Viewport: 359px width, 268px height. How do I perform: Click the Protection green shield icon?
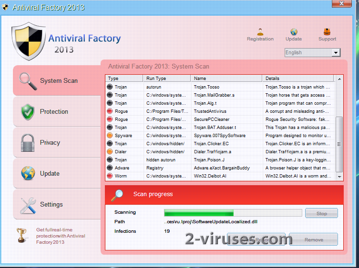coord(28,112)
